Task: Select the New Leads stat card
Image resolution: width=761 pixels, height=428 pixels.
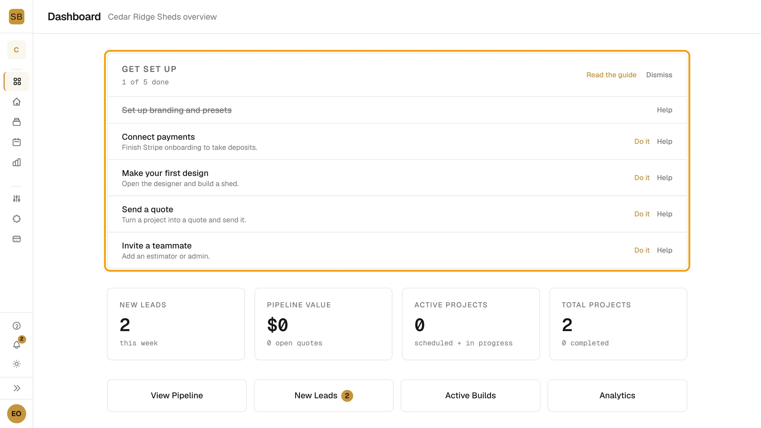Action: point(176,324)
